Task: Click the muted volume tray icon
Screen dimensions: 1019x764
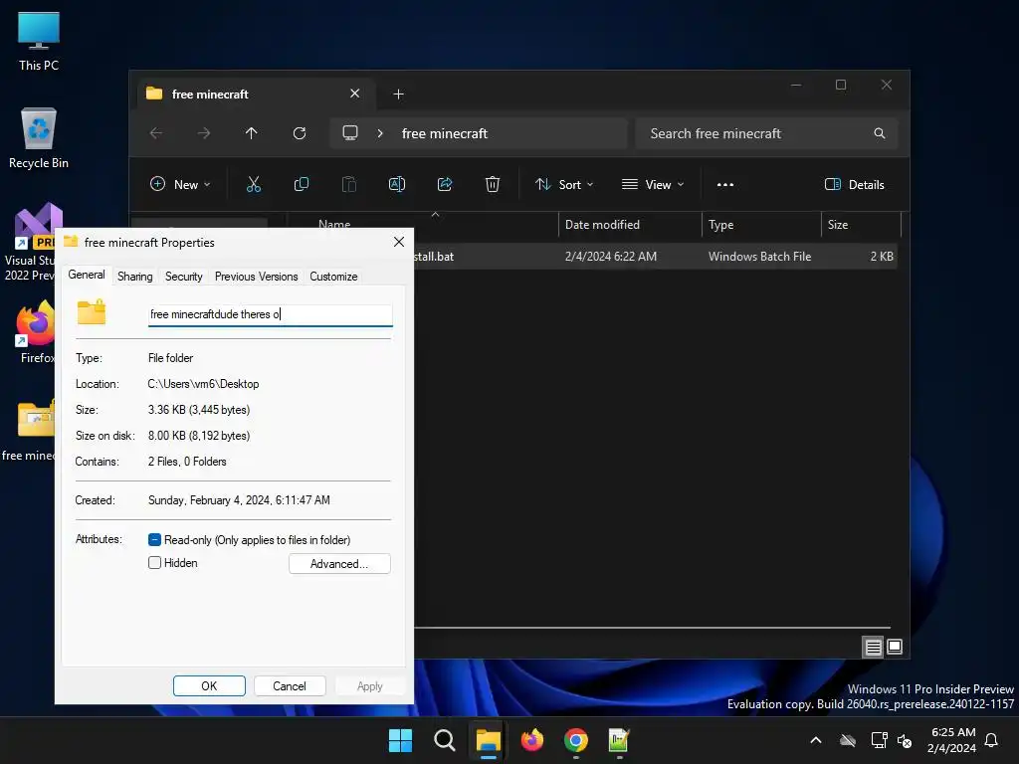Action: point(904,740)
